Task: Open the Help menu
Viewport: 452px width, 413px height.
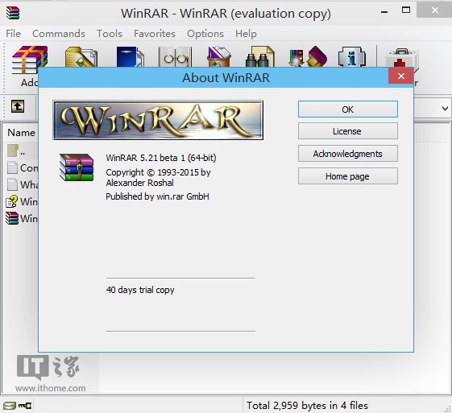Action: (x=246, y=33)
